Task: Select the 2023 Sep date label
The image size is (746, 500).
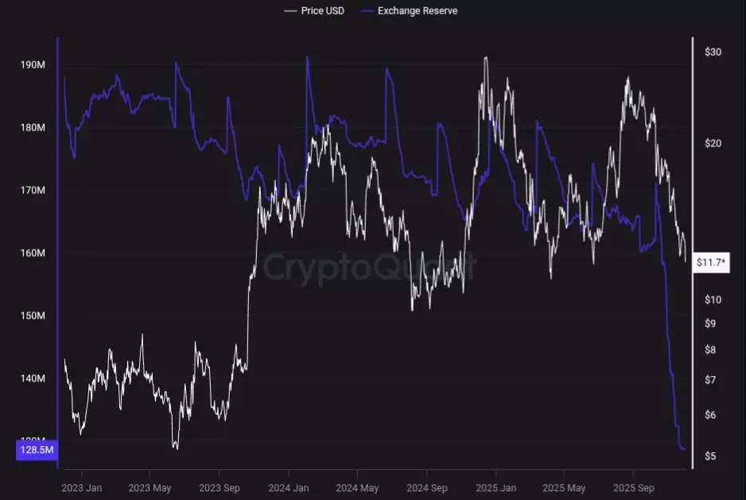Action: 220,487
